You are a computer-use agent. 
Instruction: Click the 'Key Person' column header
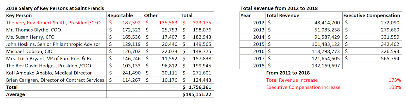click(56, 15)
